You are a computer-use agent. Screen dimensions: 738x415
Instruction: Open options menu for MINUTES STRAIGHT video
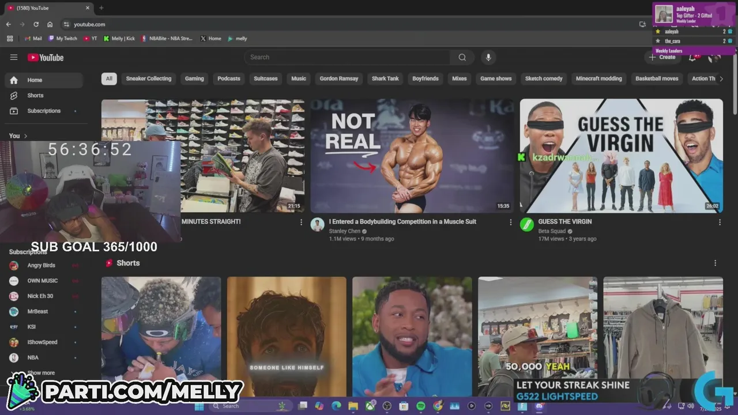[x=301, y=222]
